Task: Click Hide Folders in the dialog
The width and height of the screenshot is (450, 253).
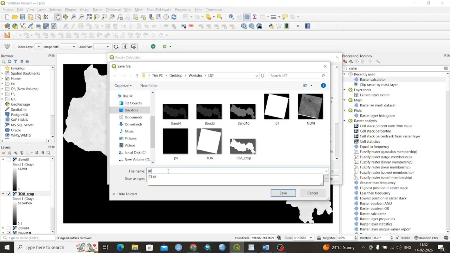Action: click(125, 194)
